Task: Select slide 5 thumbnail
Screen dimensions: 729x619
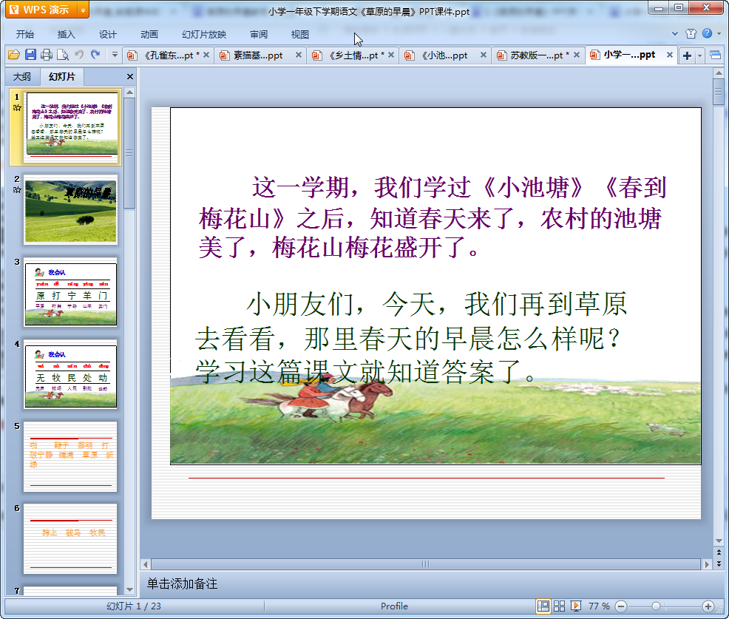Action: [71, 457]
